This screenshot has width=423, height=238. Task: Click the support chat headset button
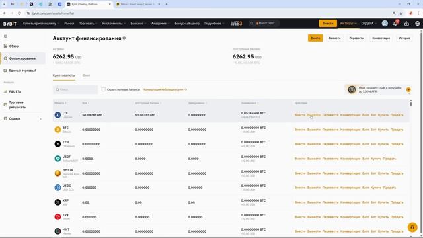pos(412,227)
